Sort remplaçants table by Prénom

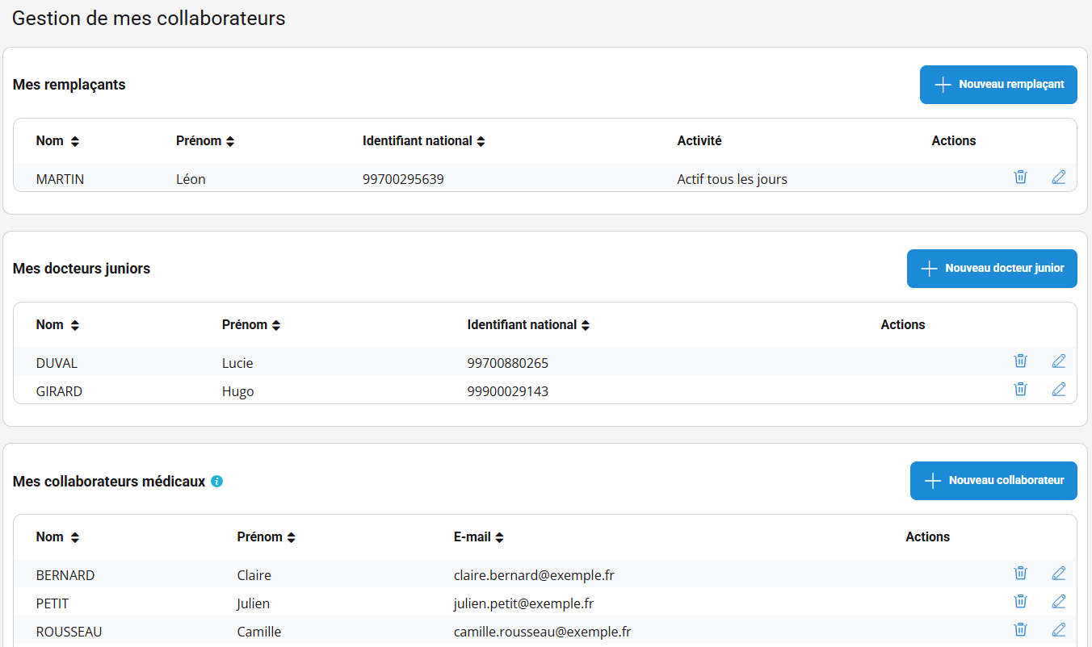coord(230,141)
